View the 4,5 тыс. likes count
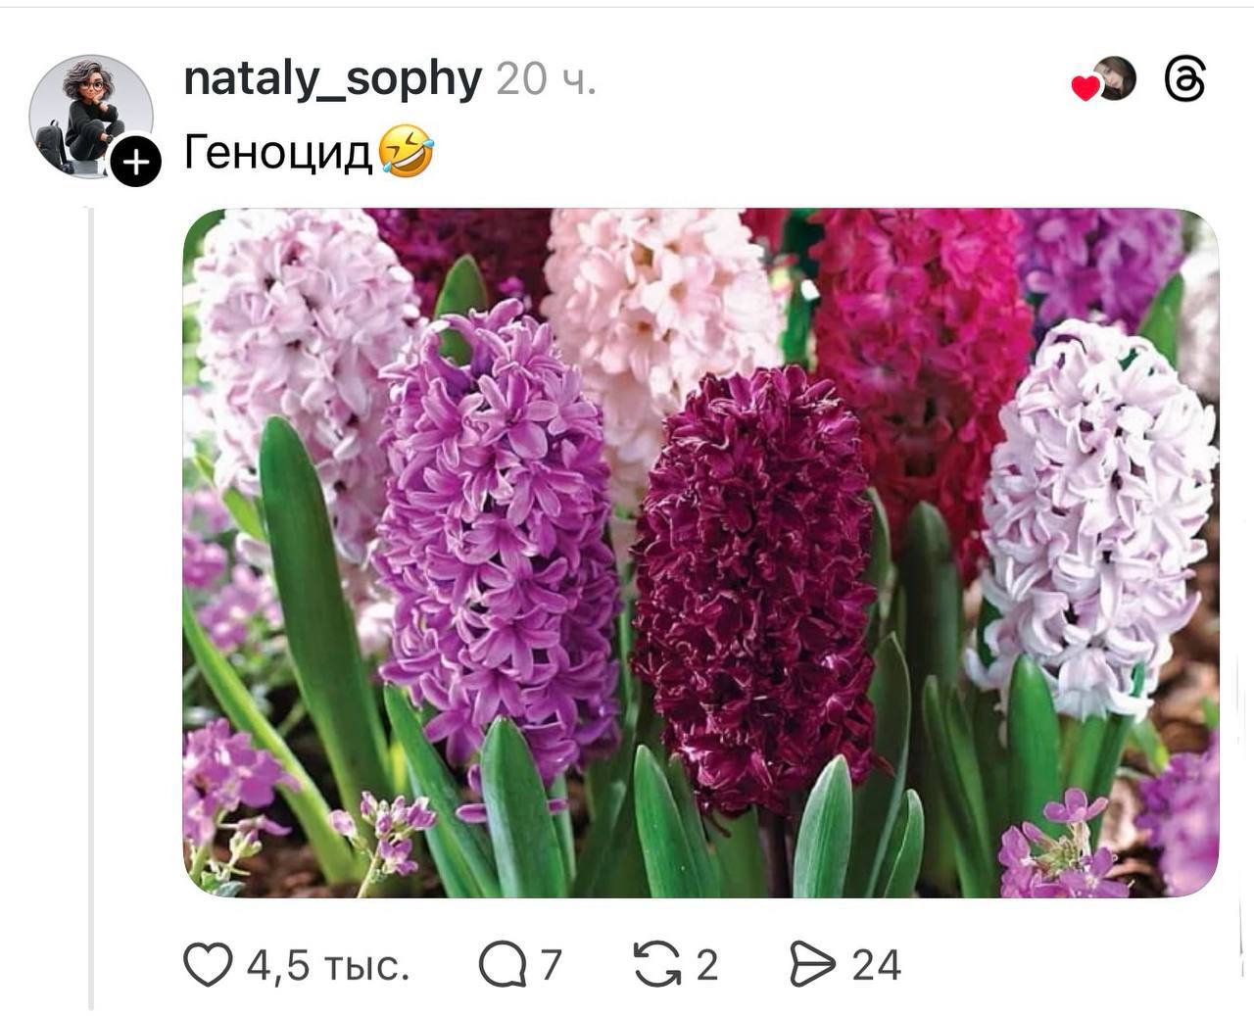Screen dimensions: 1254x1016 click(327, 966)
